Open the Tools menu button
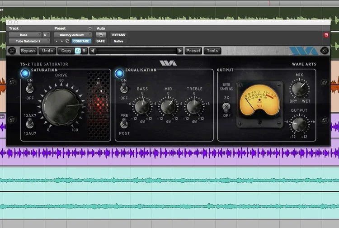This screenshot has height=228, width=339. click(x=212, y=51)
